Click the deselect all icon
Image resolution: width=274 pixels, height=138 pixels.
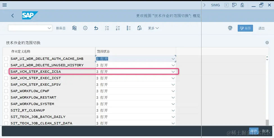tap(129, 28)
